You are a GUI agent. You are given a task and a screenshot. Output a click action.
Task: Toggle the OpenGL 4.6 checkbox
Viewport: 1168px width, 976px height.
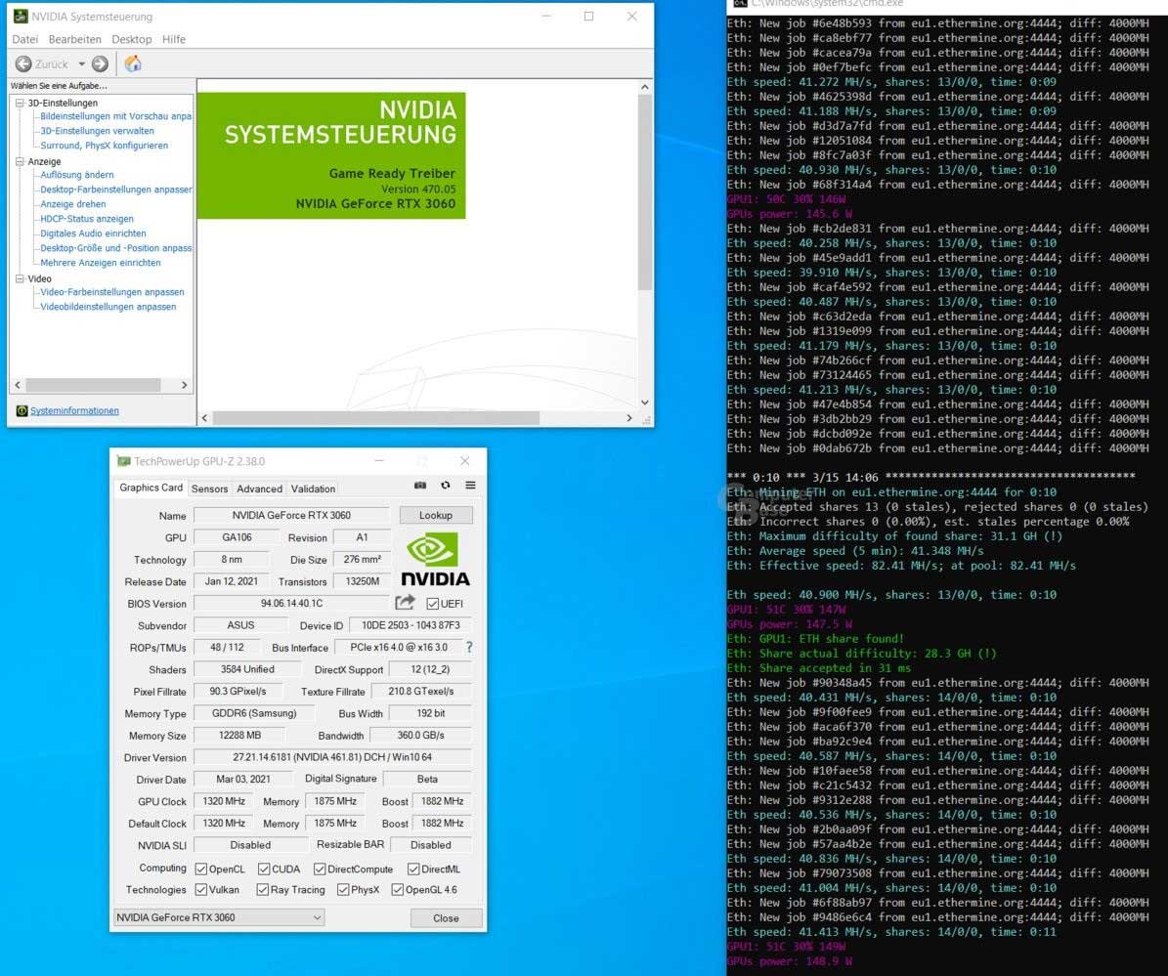pyautogui.click(x=397, y=890)
